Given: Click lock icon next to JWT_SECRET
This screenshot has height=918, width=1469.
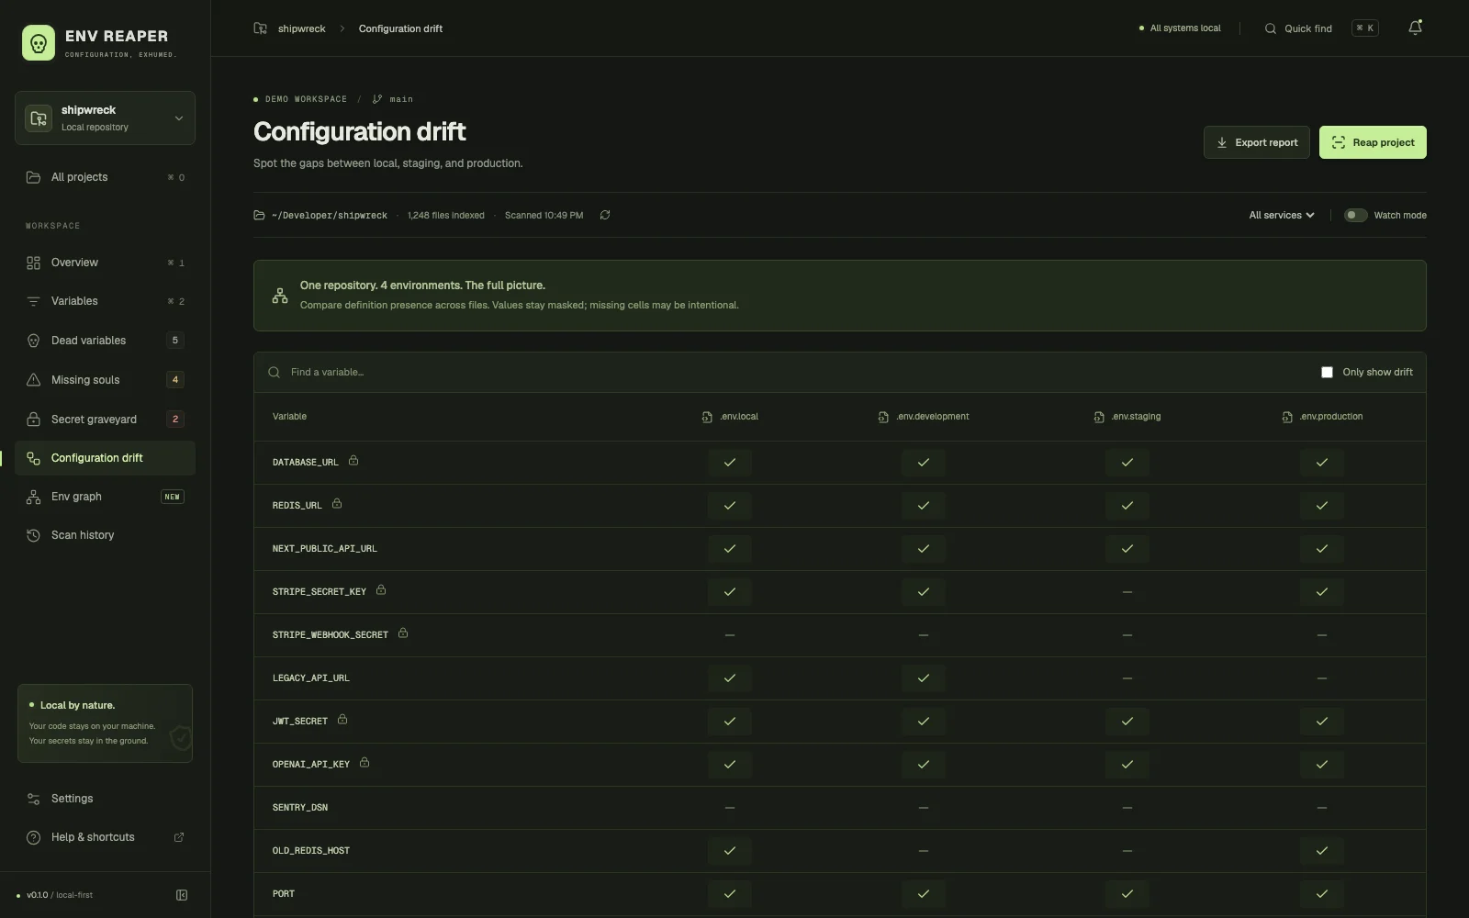Looking at the screenshot, I should click(x=342, y=720).
